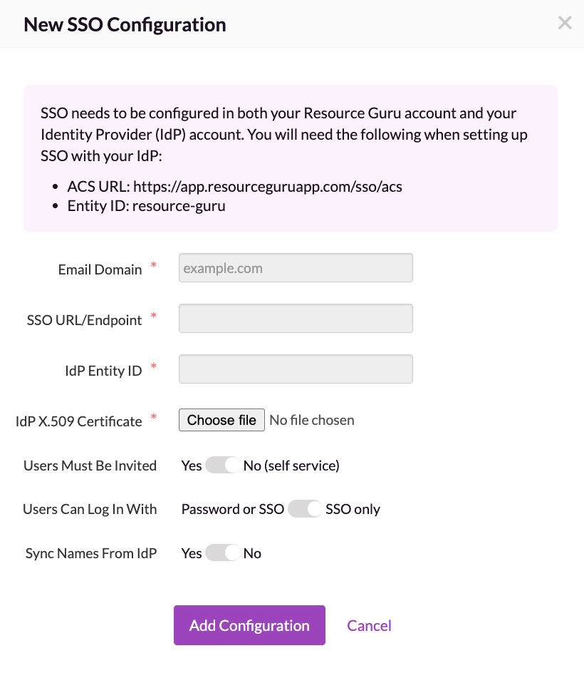
Task: Click the ACS URL line in the info box
Action: click(235, 187)
